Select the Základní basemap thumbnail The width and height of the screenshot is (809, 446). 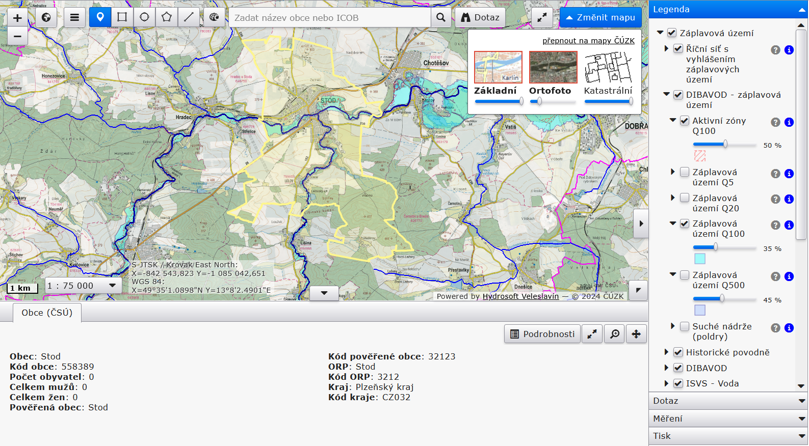tap(498, 67)
